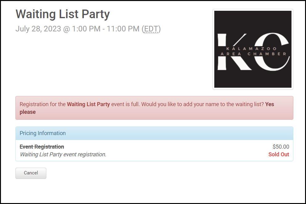This screenshot has height=204, width=306.
Task: Click the "Waiting List Party" page heading
Action: click(x=63, y=14)
